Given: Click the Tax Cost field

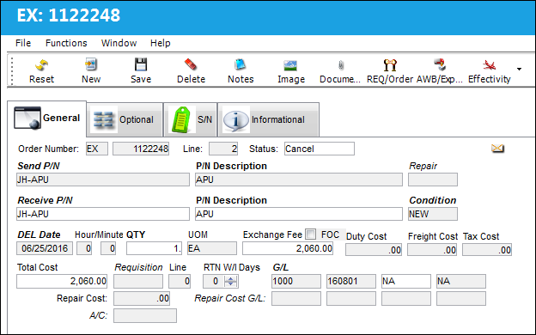Looking at the screenshot, I should coord(487,250).
